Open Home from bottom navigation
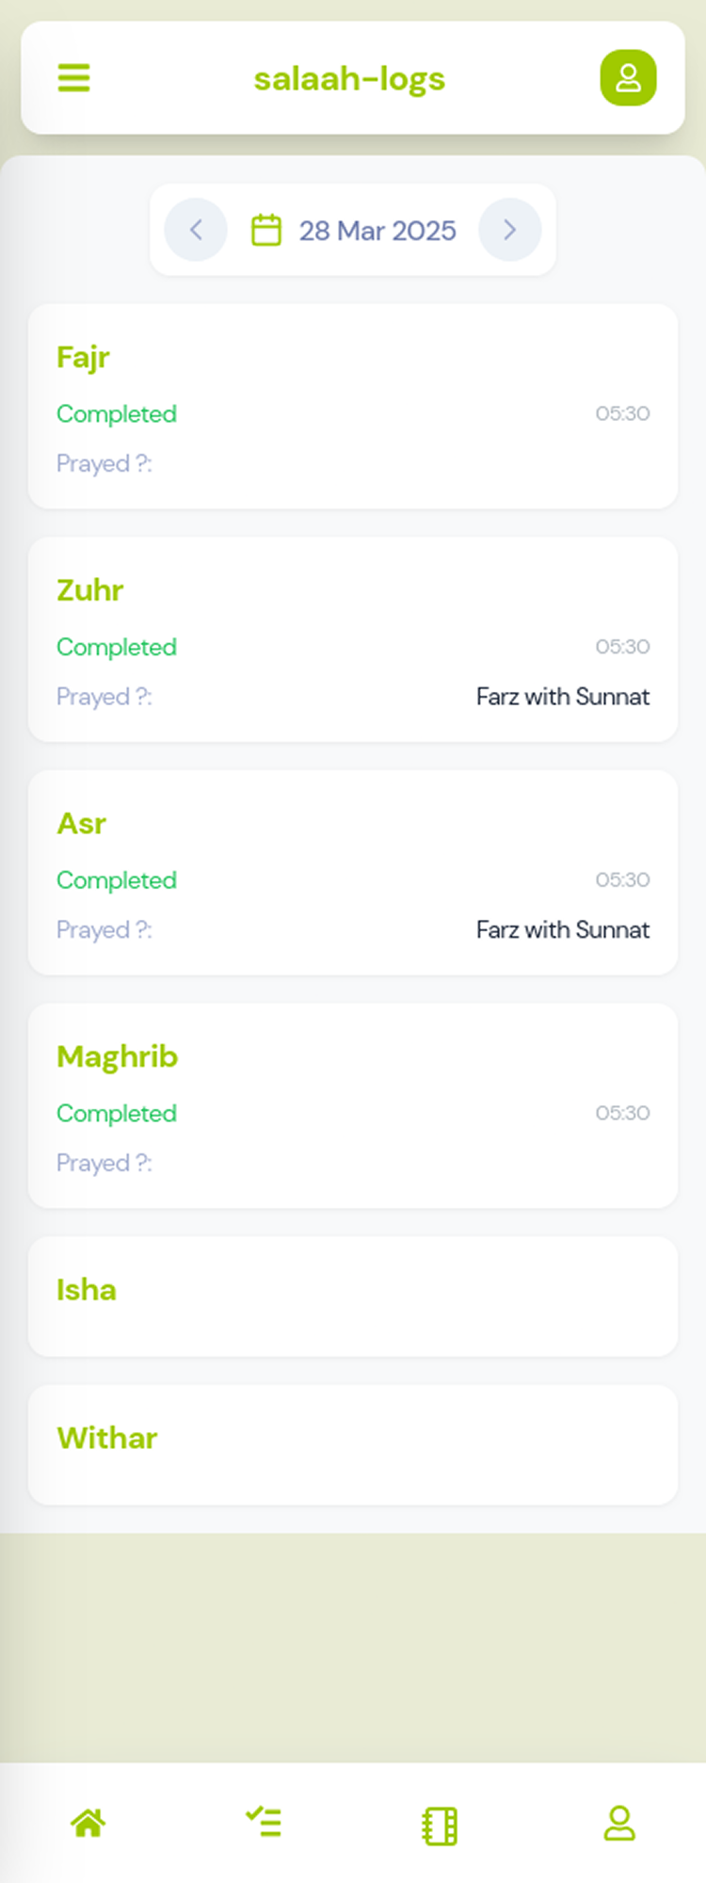 pyautogui.click(x=88, y=1823)
